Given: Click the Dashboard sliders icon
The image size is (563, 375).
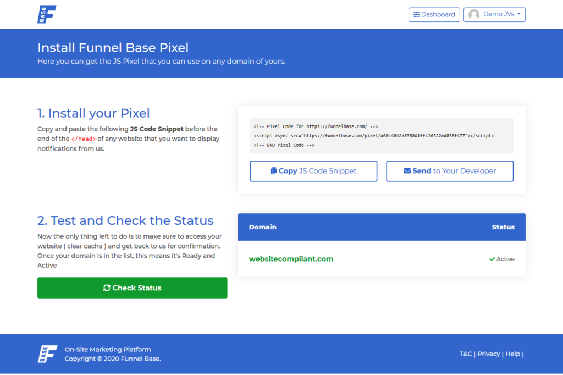Looking at the screenshot, I should [x=416, y=15].
